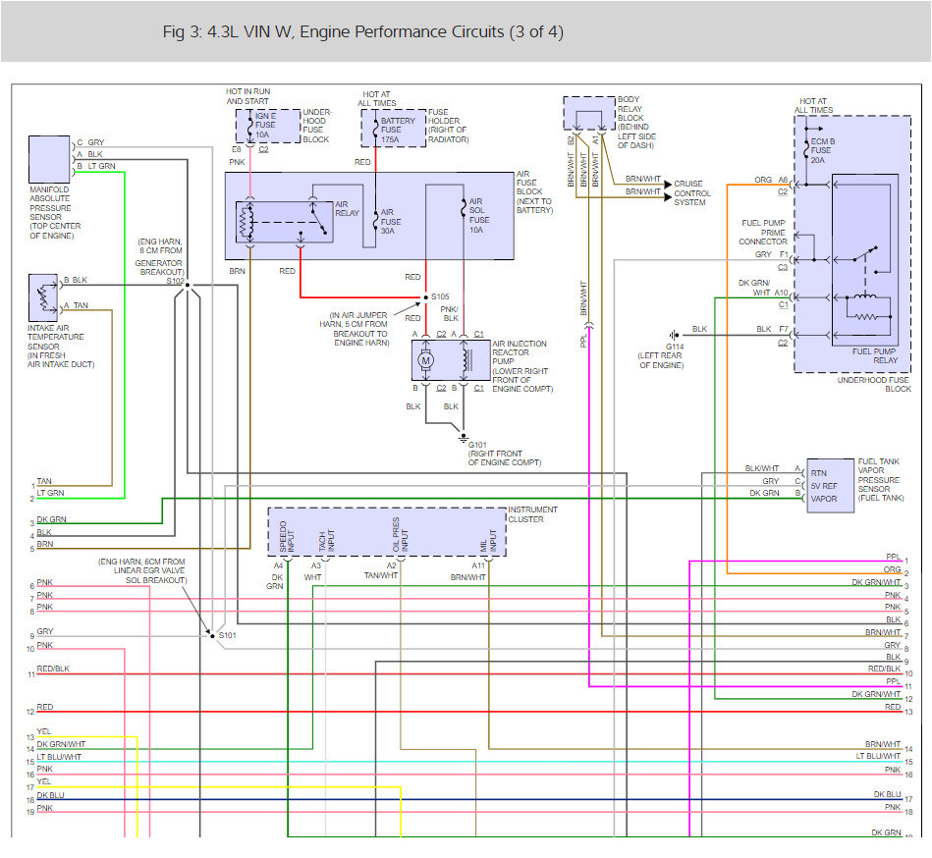Select the Air Injection Reactor Pump motor symbol
This screenshot has width=932, height=858.
(x=424, y=360)
